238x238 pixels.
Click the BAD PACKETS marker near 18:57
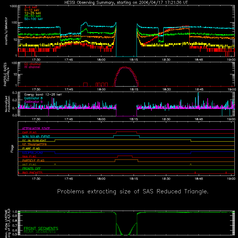pyautogui.click(x=226, y=173)
